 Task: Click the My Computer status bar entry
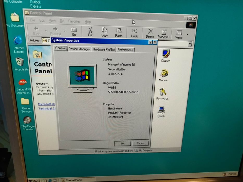(144, 150)
